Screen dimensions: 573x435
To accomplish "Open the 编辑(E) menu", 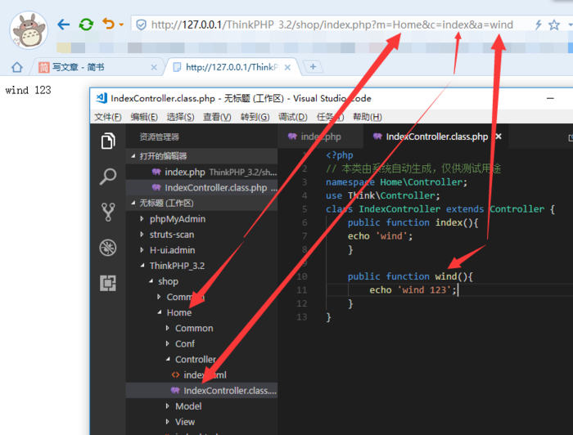I will [144, 117].
